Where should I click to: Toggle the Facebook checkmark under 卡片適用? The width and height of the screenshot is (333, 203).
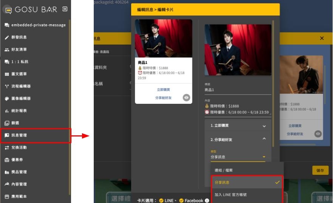181,200
